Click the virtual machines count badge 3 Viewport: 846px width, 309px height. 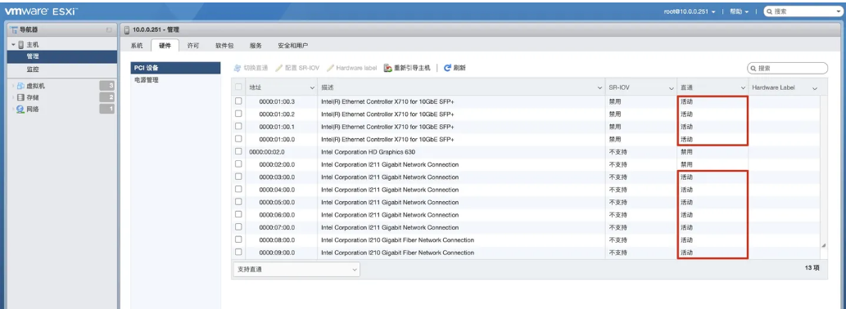pos(107,86)
